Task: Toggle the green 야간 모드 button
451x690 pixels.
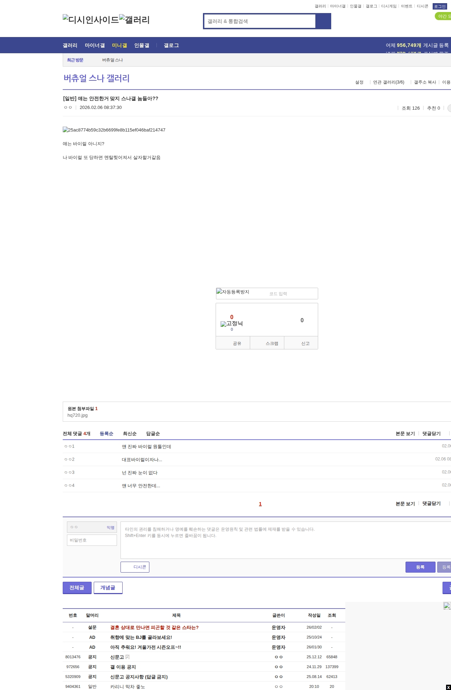Action: pos(443,16)
